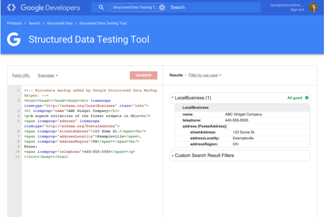This screenshot has height=217, width=326.
Task: Remove the Structured Data Testing Tool search chip
Action: pos(162,7)
